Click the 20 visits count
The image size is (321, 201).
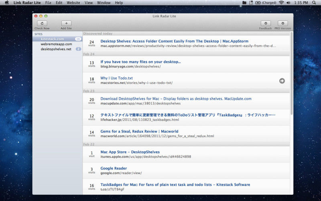[92, 101]
